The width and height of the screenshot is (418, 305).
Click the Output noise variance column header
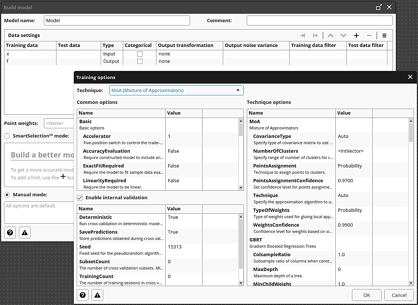[x=256, y=45]
